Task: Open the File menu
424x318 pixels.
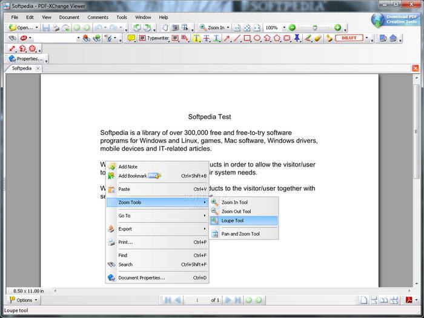Action: pyautogui.click(x=15, y=17)
